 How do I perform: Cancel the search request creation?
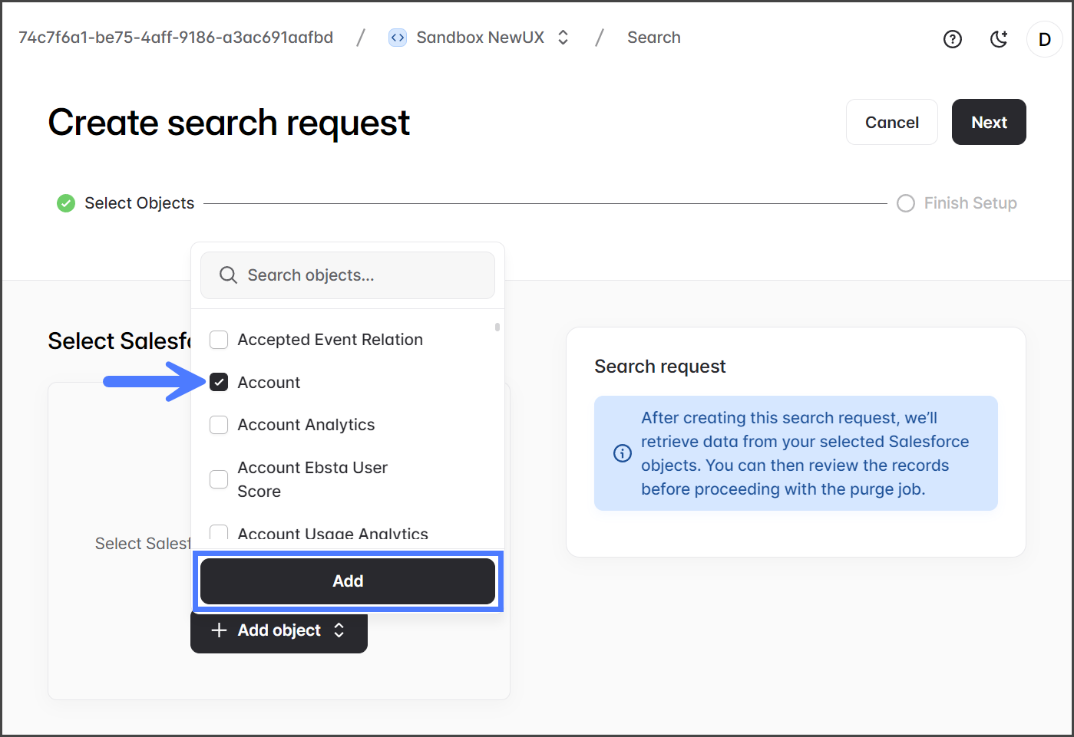click(x=891, y=122)
